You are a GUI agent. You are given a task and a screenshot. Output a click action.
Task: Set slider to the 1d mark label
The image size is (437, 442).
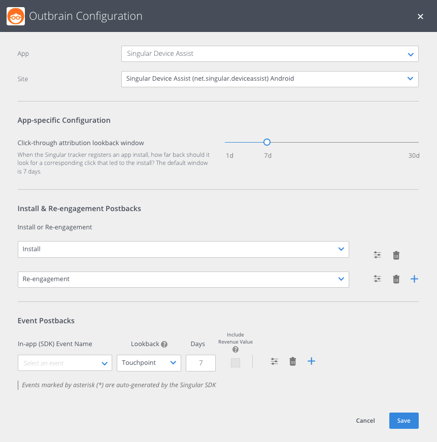click(229, 156)
